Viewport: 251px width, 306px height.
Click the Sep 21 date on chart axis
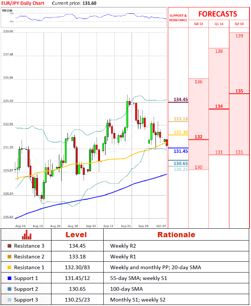pos(126,226)
